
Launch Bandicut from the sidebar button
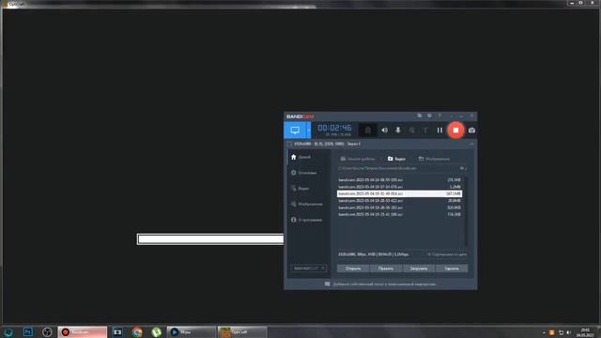tap(309, 269)
